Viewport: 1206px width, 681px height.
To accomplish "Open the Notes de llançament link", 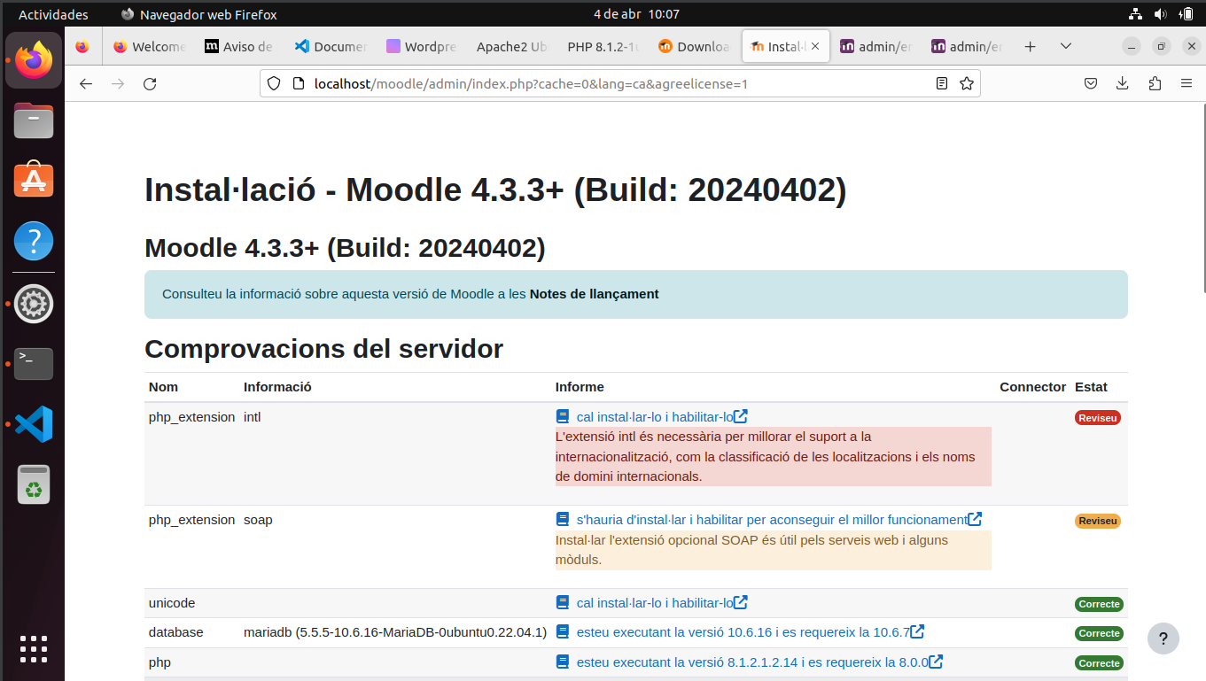I will (x=593, y=293).
